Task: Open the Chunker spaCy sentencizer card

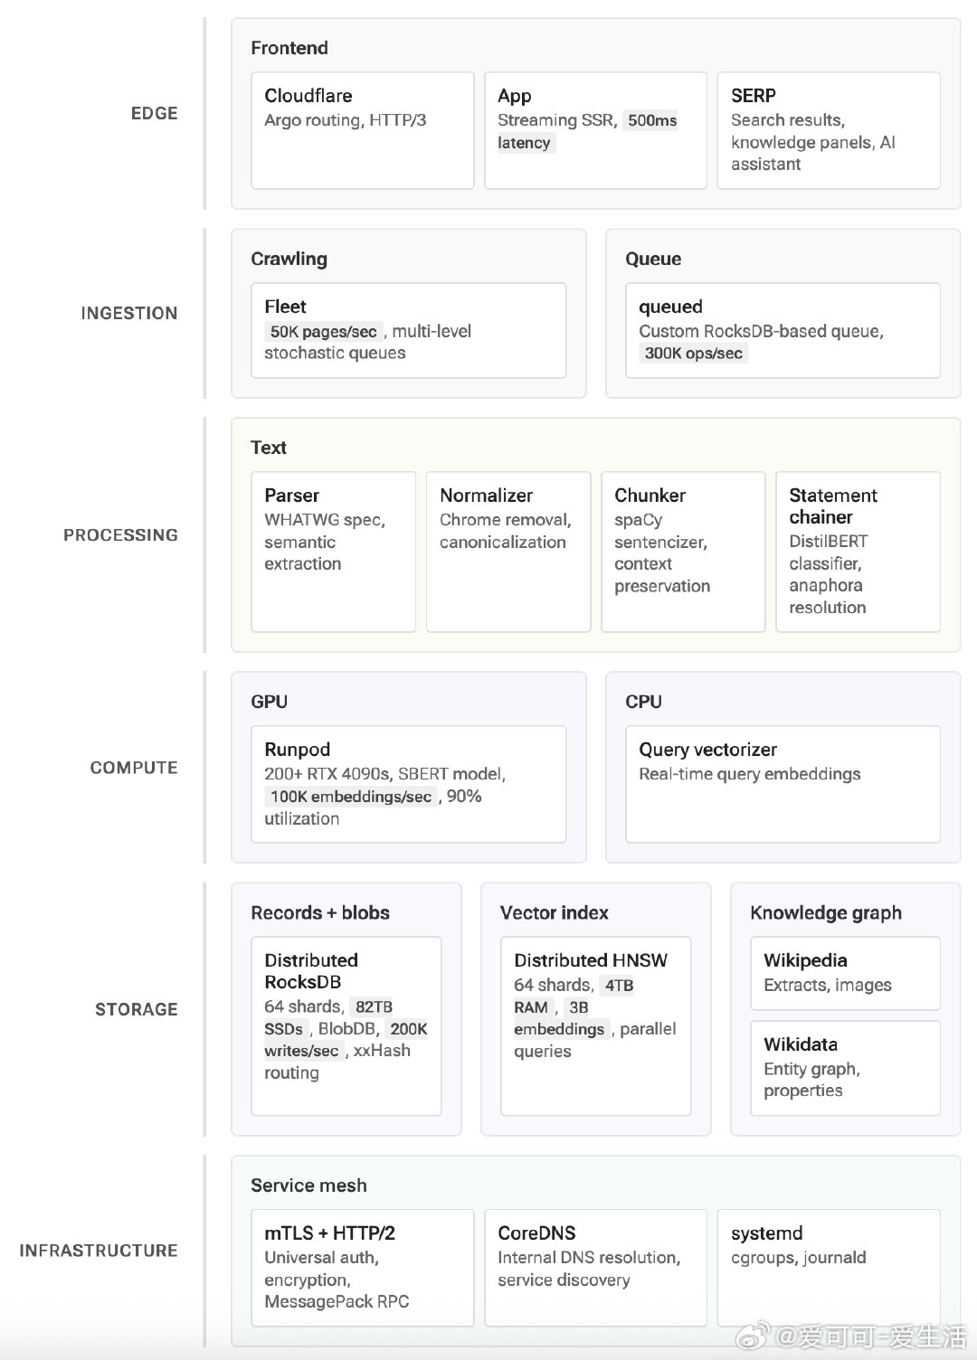Action: (683, 552)
